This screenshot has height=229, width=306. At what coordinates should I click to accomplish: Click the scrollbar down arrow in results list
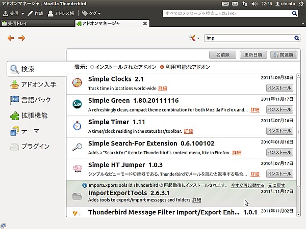tap(298, 214)
